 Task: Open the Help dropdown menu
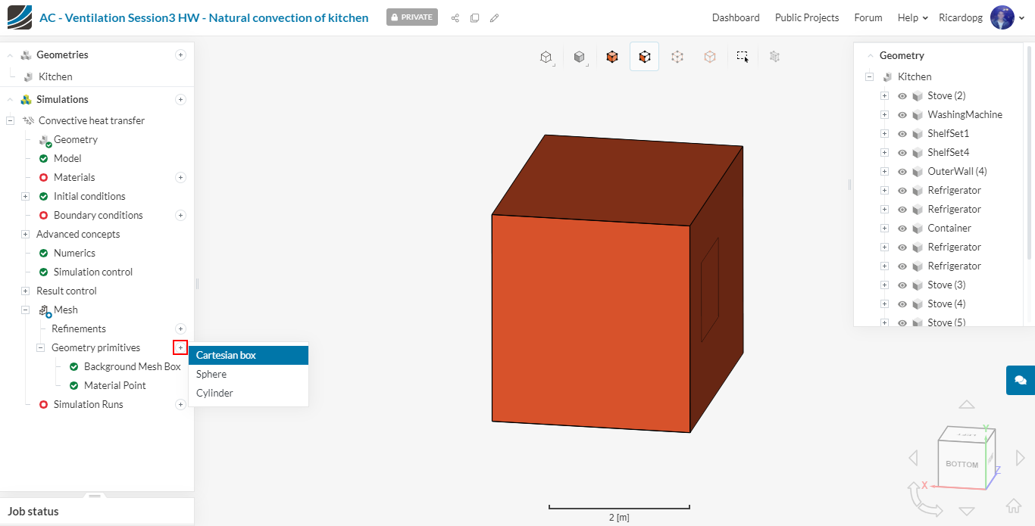[912, 17]
